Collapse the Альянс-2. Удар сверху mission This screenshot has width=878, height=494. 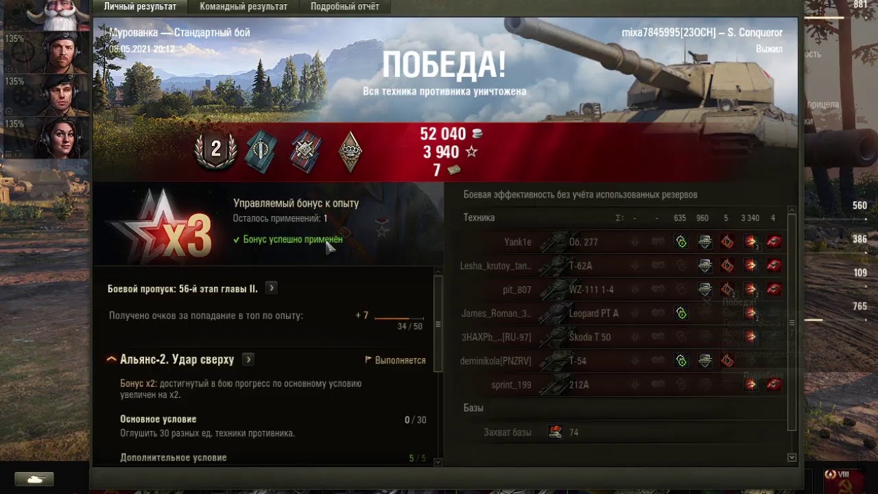111,360
